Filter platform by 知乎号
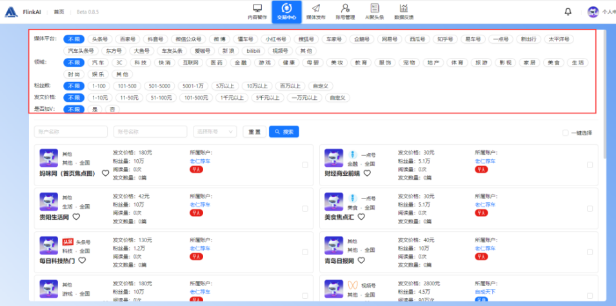The image size is (616, 306). (445, 39)
